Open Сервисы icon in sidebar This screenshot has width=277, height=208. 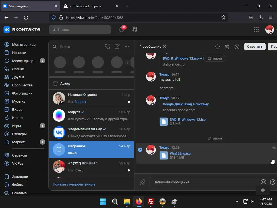pos(7,155)
